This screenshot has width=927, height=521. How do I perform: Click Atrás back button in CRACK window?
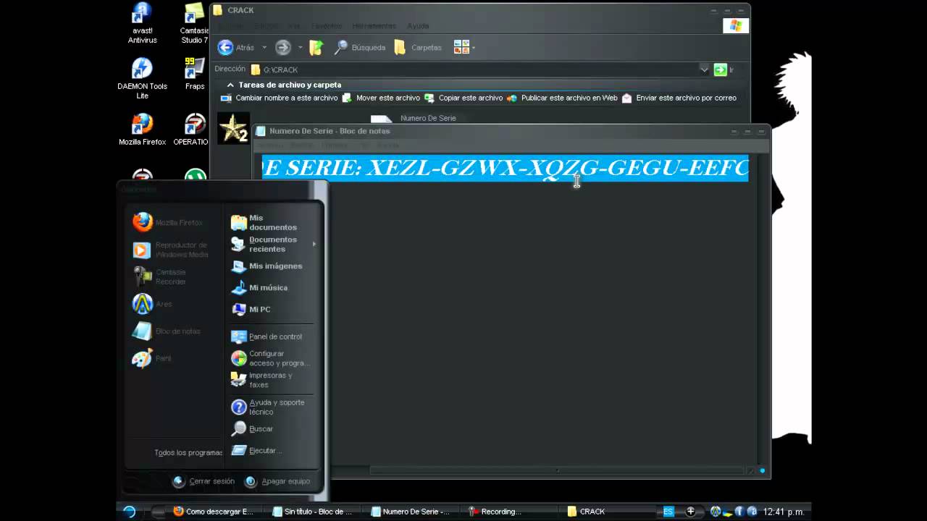pos(237,47)
